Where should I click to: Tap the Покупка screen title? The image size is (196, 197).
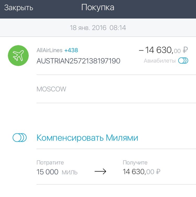(x=98, y=7)
